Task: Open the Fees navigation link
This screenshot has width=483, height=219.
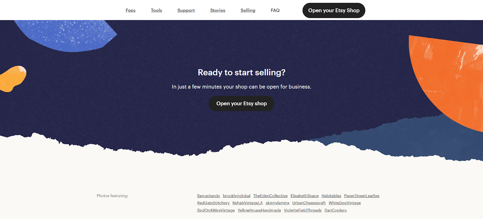Action: 130,10
